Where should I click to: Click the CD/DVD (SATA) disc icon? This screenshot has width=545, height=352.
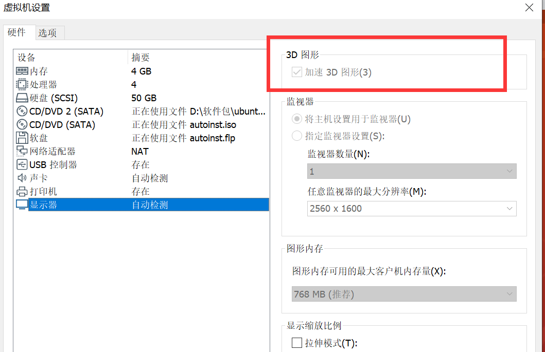pyautogui.click(x=22, y=124)
